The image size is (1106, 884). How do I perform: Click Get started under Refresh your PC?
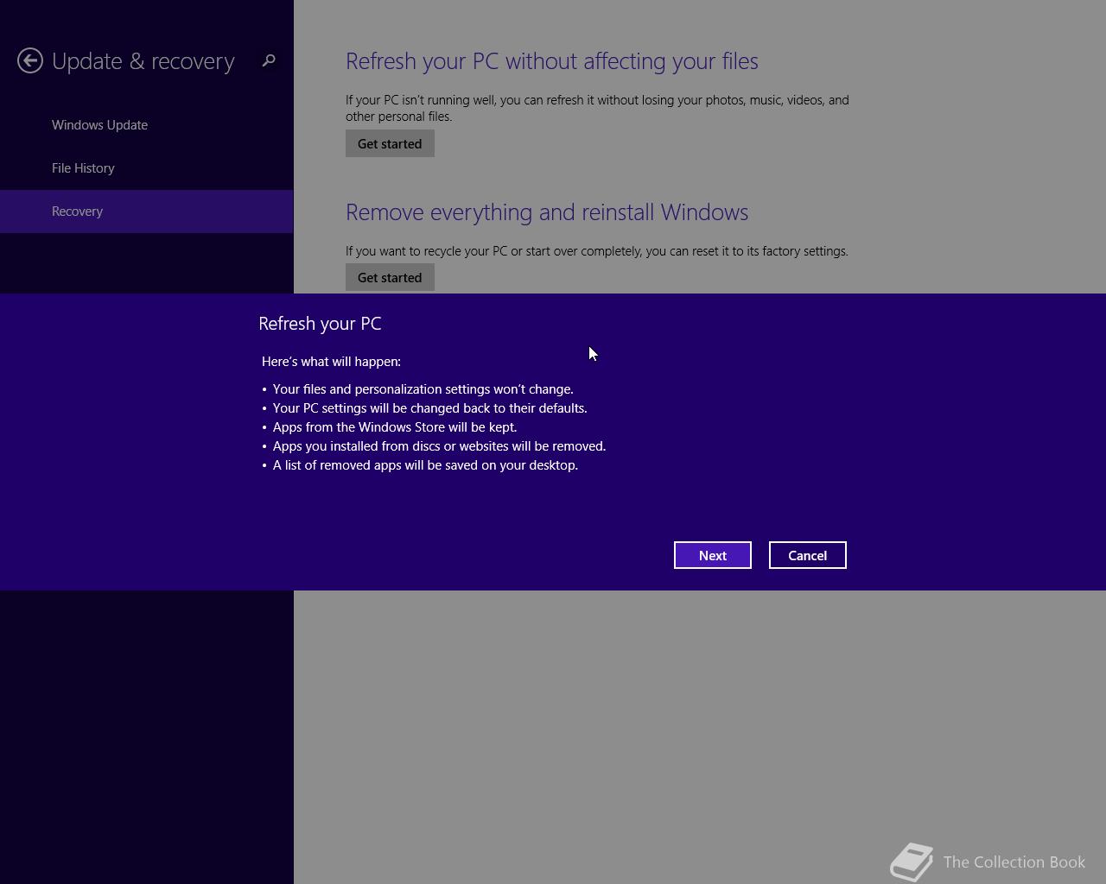click(390, 144)
